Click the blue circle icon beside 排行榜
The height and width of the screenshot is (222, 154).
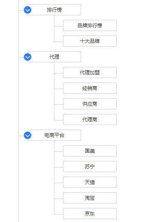click(x=28, y=10)
